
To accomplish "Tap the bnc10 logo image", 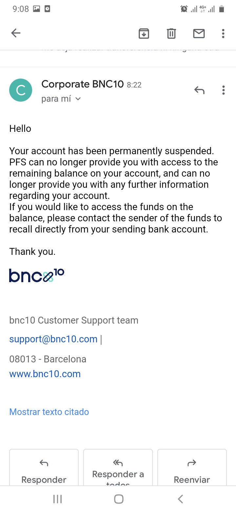I will [37, 276].
